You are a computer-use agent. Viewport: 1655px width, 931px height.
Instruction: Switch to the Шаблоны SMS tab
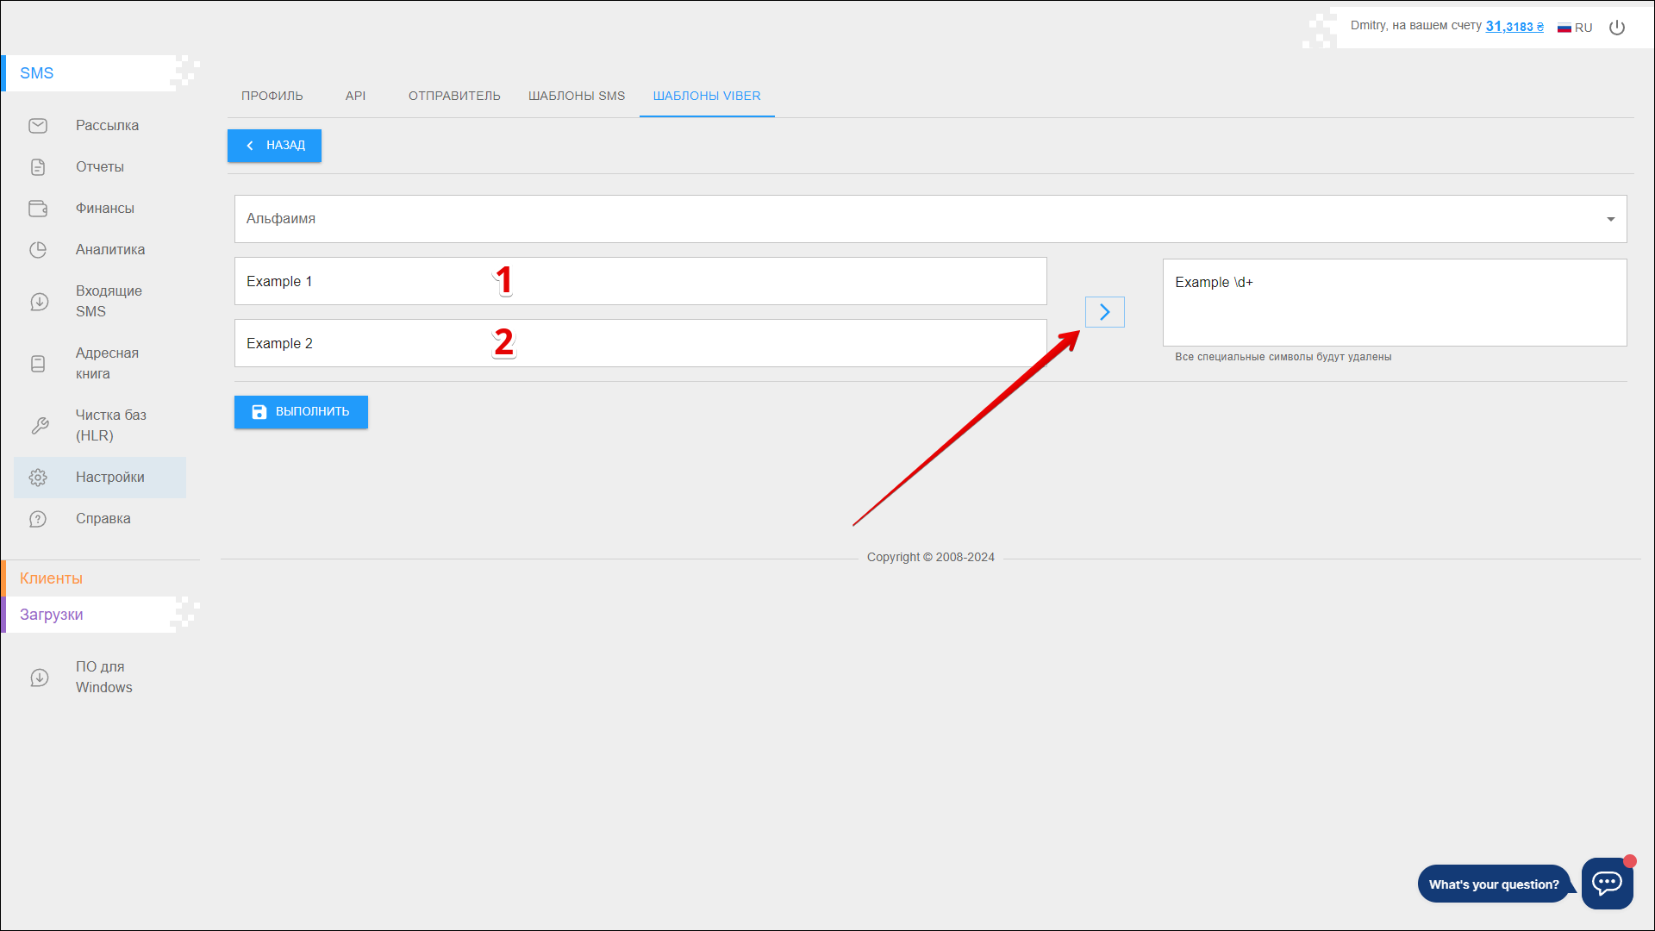coord(576,96)
